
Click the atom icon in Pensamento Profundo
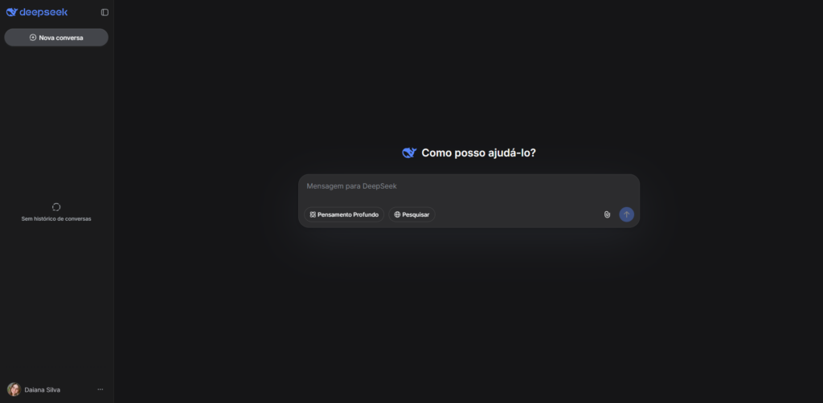coord(313,215)
